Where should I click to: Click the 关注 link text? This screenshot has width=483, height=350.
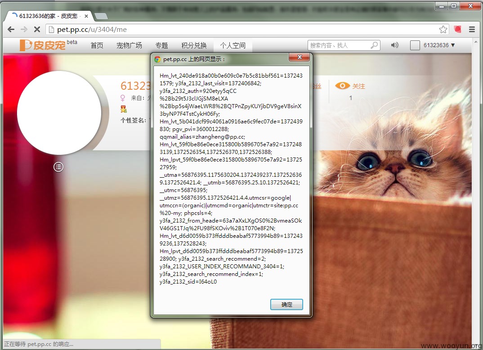point(358,86)
